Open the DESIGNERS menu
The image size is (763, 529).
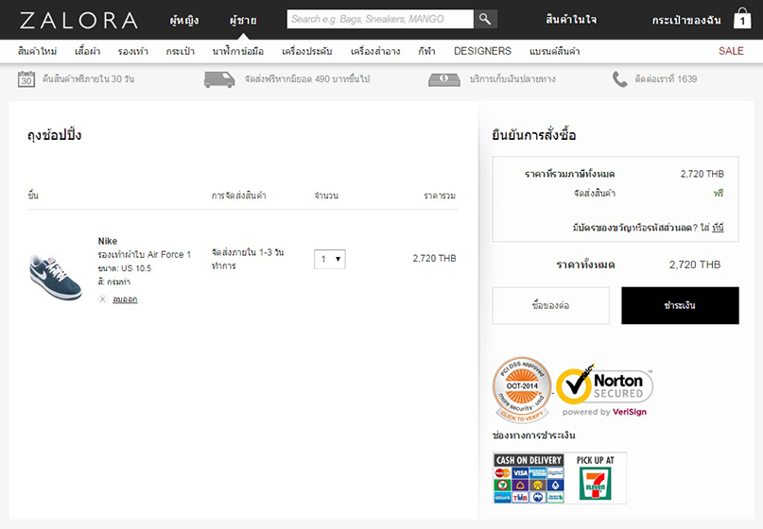[482, 51]
